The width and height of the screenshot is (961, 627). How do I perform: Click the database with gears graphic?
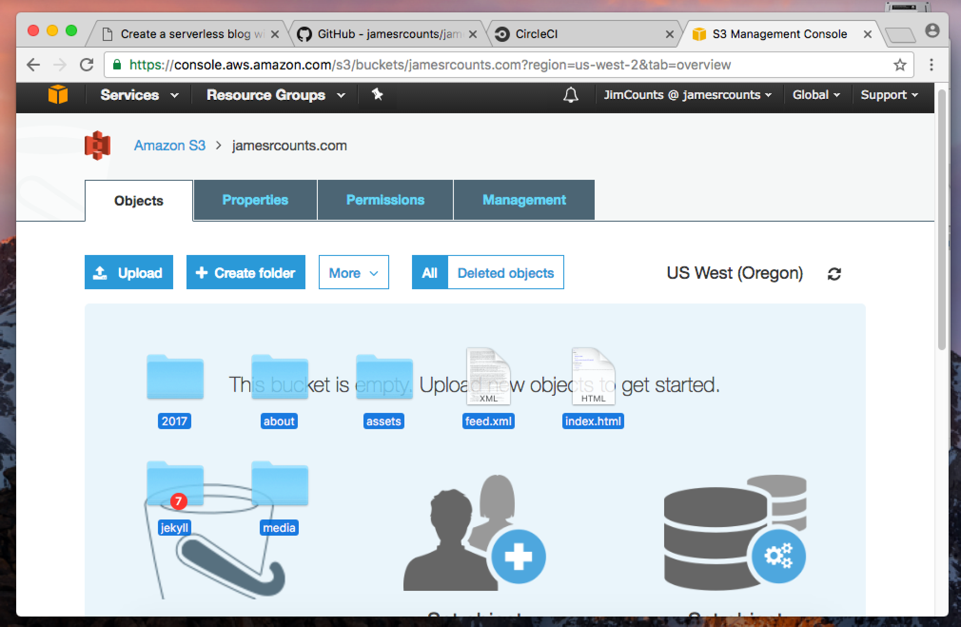point(735,532)
